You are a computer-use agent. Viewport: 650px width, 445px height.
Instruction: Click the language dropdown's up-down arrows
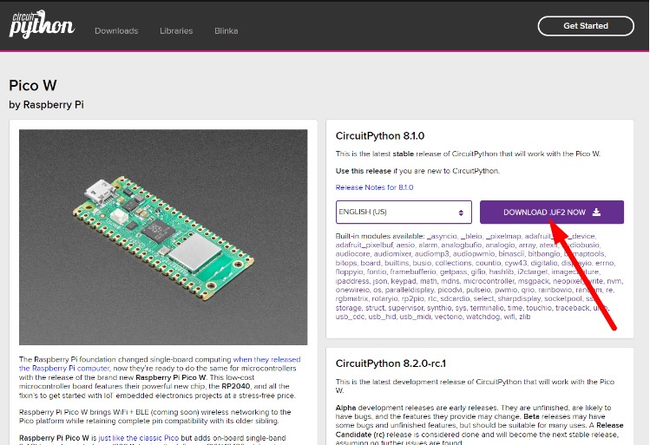point(461,213)
